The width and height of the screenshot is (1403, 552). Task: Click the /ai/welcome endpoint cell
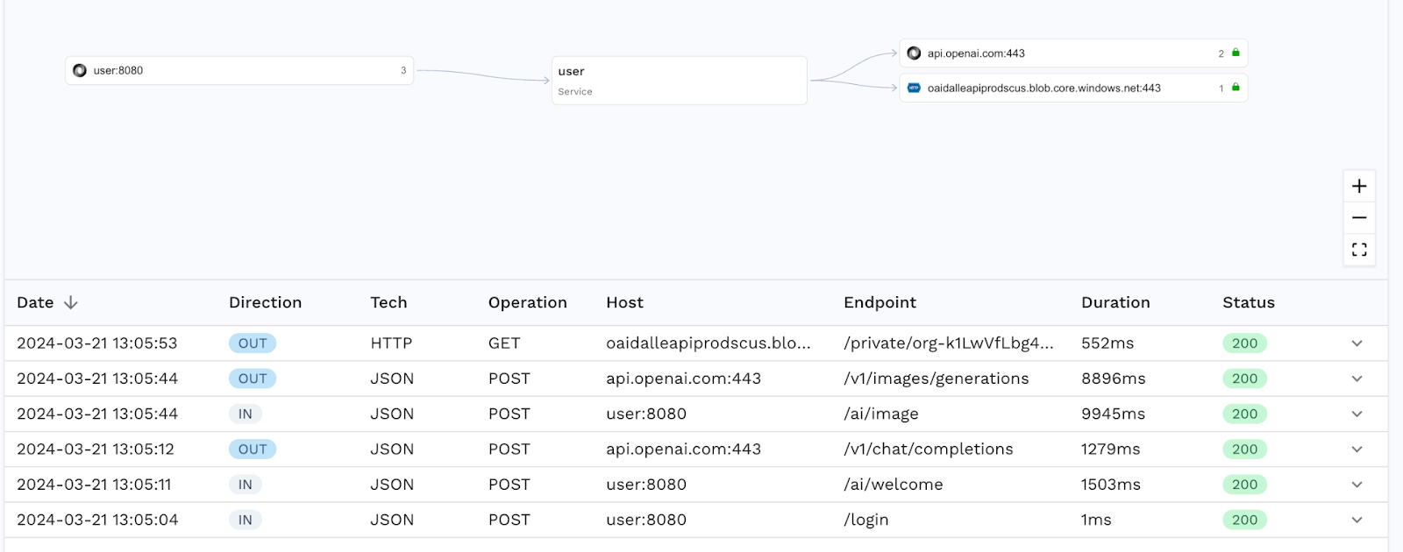[894, 485]
